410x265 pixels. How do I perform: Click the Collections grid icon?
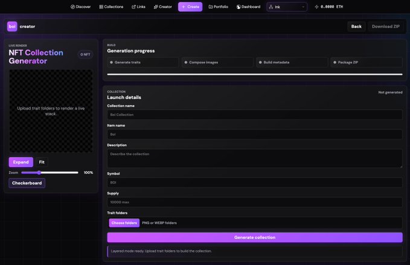[x=101, y=7]
